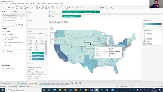
Task: Click the New Dashboard tab icon
Action: [x=76, y=83]
